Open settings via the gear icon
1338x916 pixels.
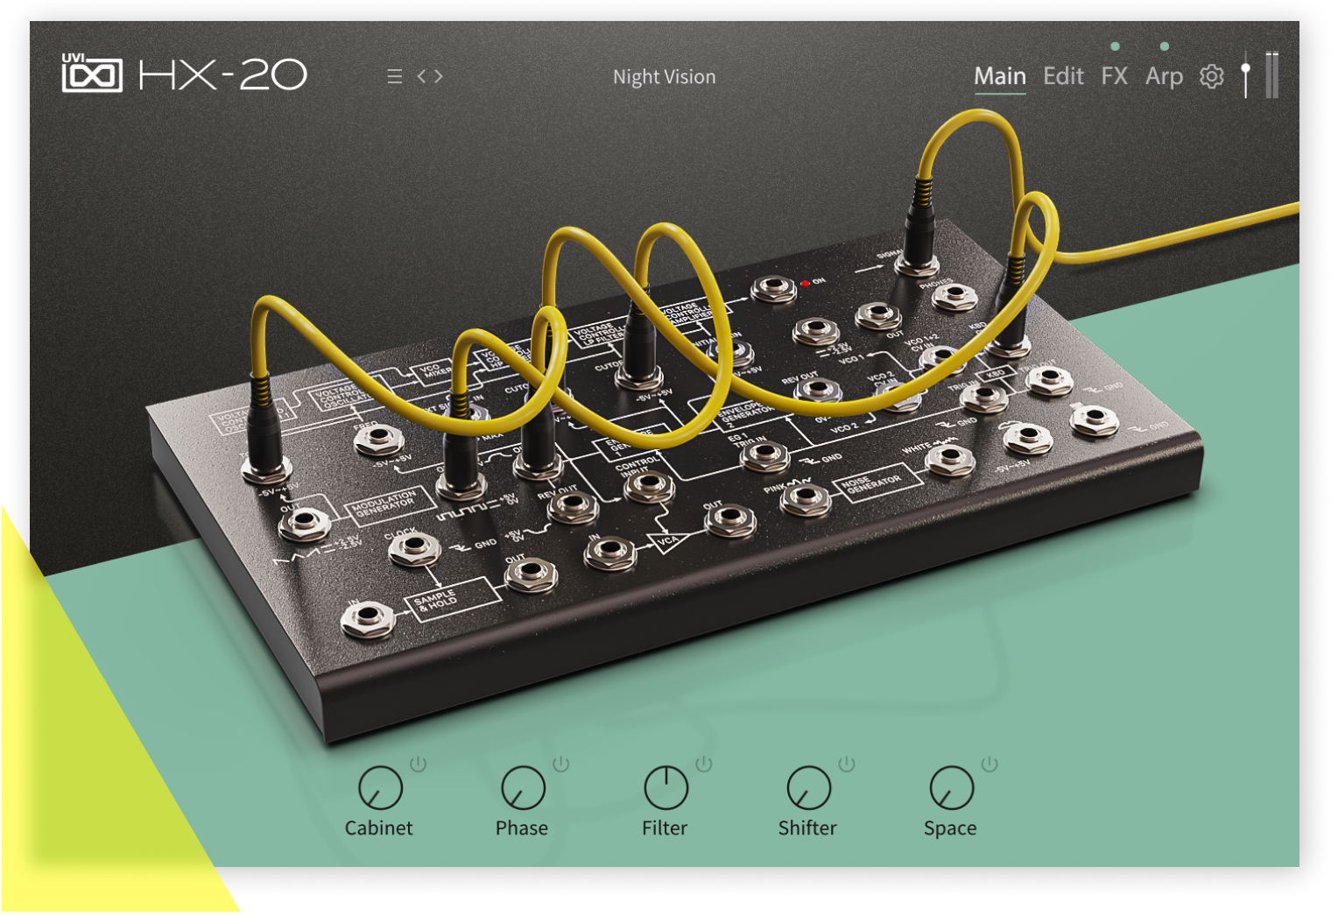[x=1212, y=77]
